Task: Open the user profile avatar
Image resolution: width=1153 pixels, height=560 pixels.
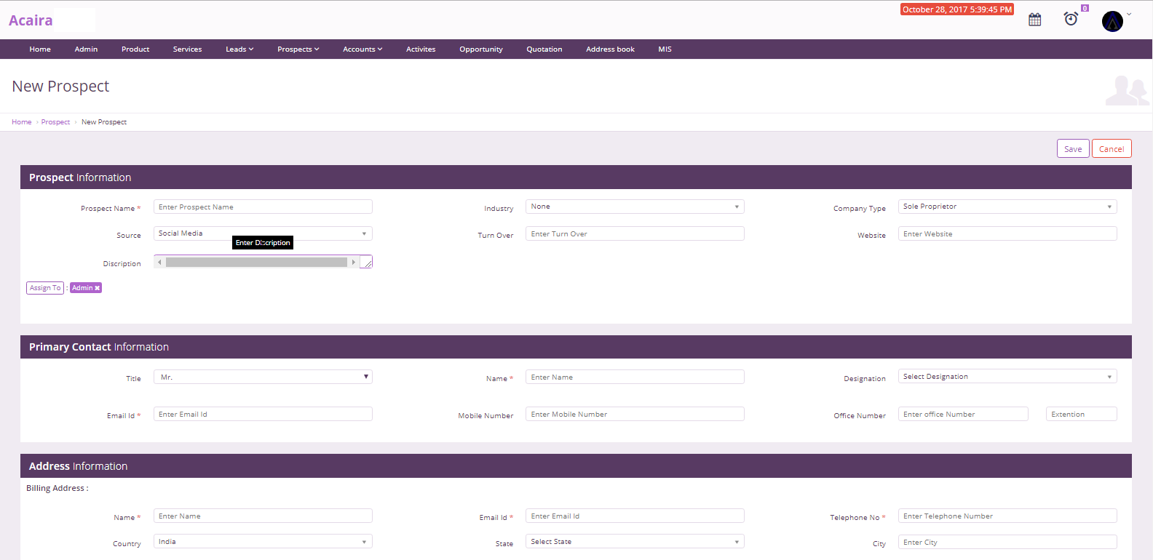Action: (x=1112, y=21)
